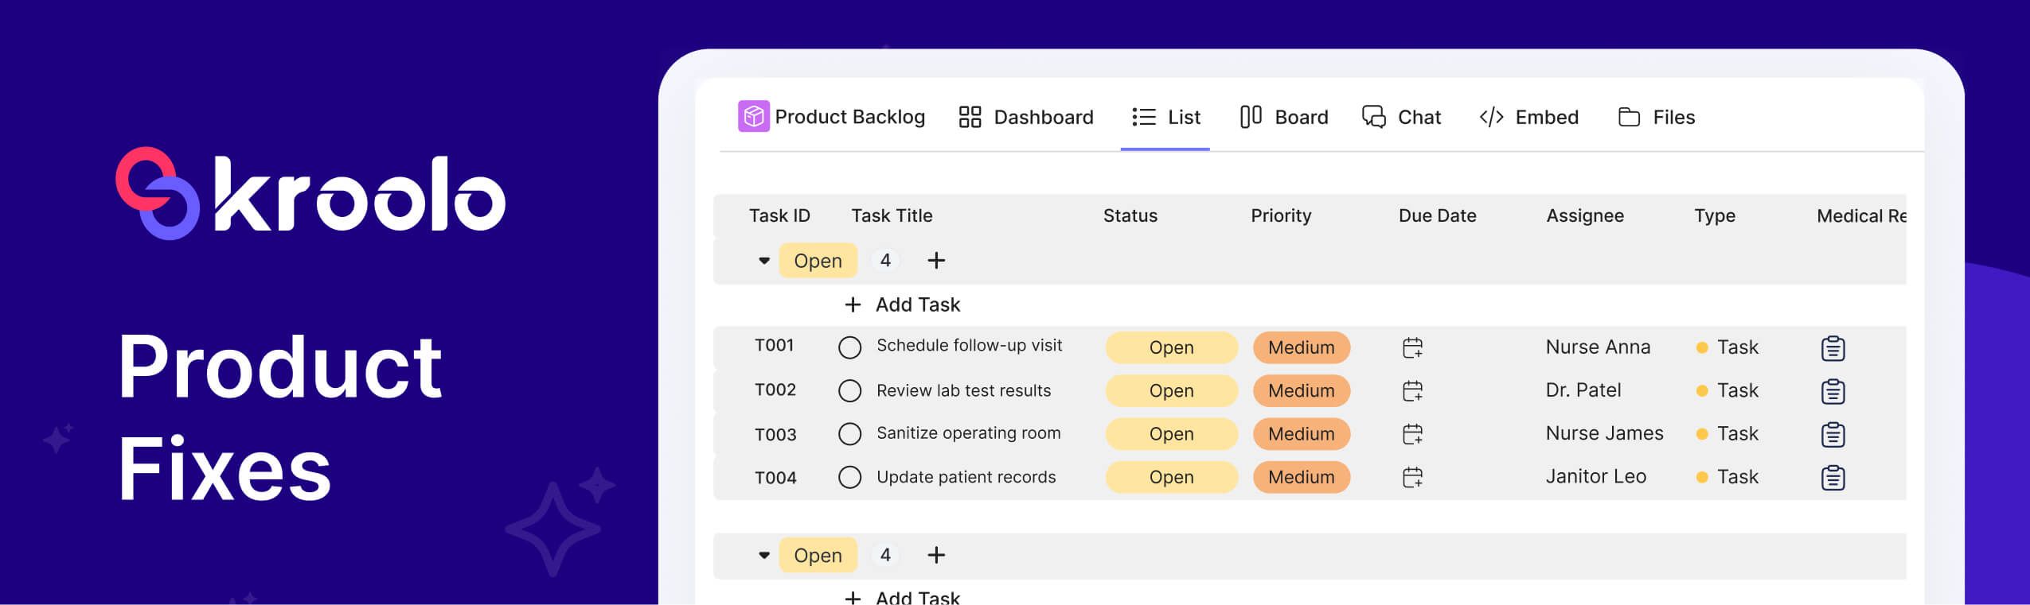2030x605 pixels.
Task: Click the Product Backlog title
Action: (849, 117)
